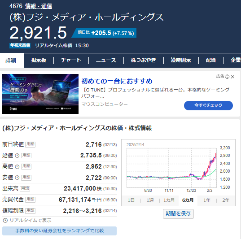Click the clock icon beside 始値
This screenshot has width=241, height=239.
coord(17,156)
